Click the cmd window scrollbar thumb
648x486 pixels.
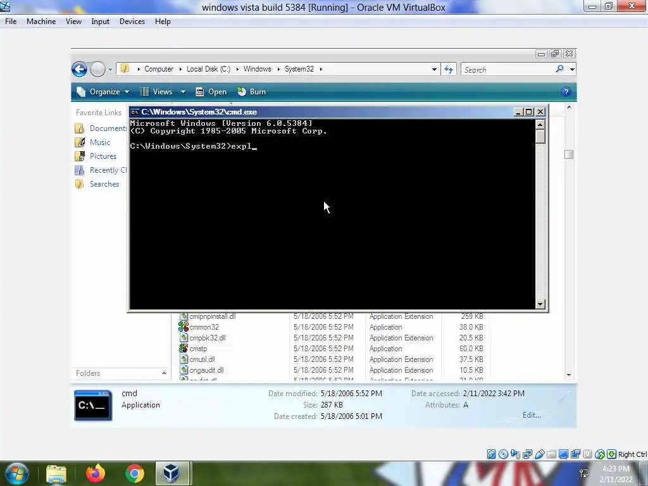click(x=540, y=137)
